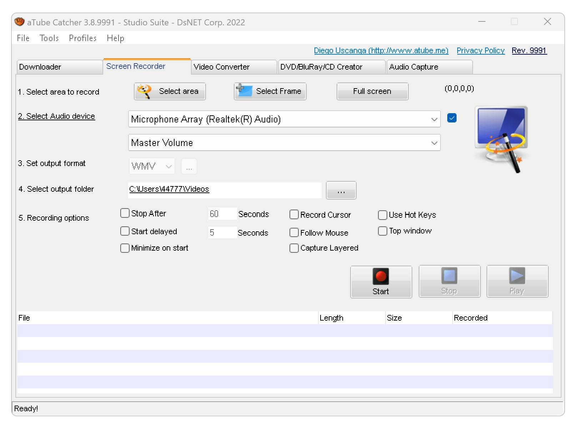Enable Follow Mouse checkbox
This screenshot has height=427, width=574.
(294, 233)
